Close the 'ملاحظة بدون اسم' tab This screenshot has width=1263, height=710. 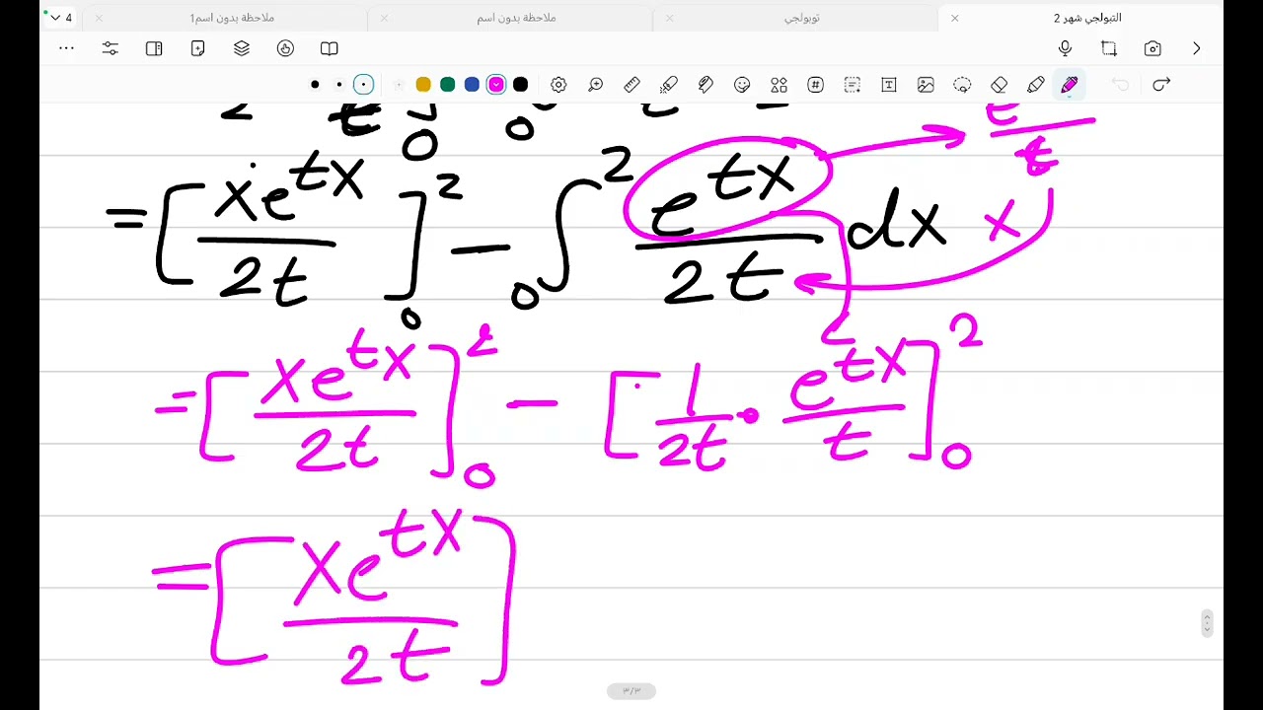384,18
